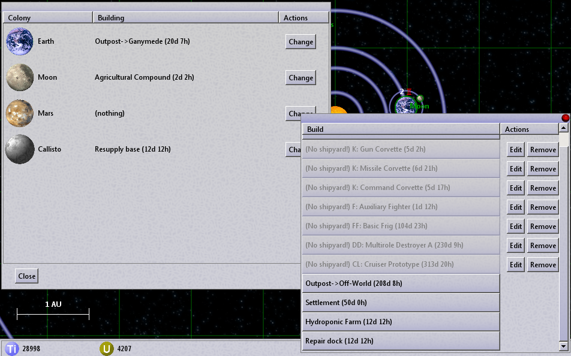Select Earth on the solar system map
The width and height of the screenshot is (571, 356).
click(x=405, y=107)
